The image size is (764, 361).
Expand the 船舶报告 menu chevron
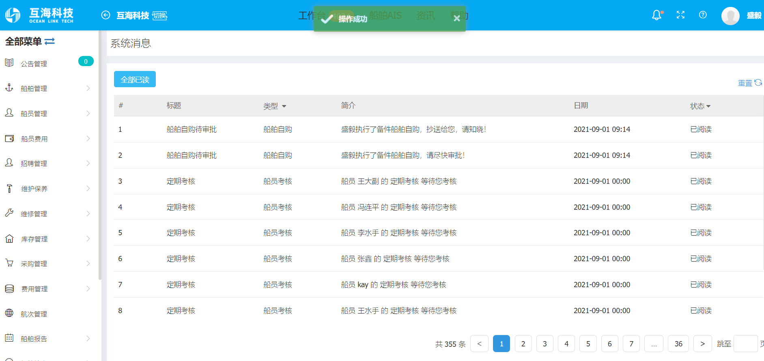(x=88, y=338)
